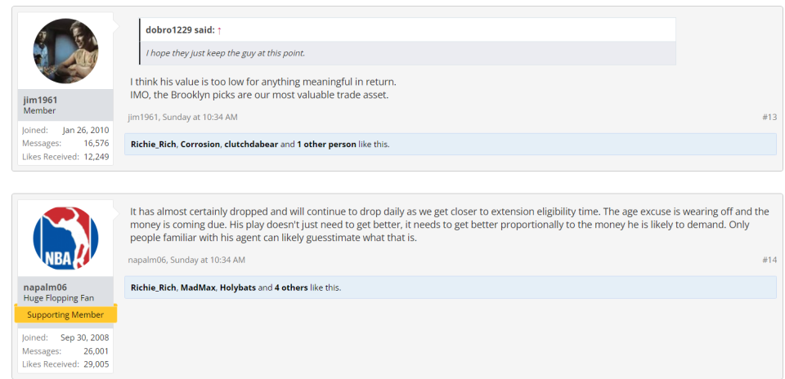Show the 1 other person who liked
The height and width of the screenshot is (379, 785).
pos(326,144)
